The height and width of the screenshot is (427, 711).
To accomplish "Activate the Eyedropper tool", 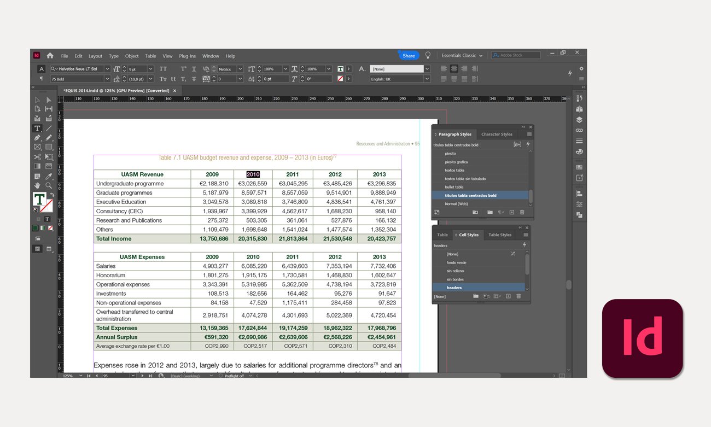I will tap(49, 176).
